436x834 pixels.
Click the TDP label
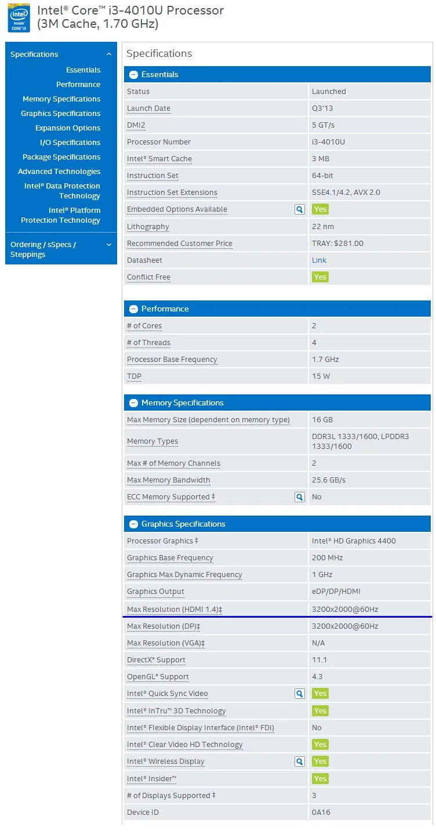(x=134, y=376)
